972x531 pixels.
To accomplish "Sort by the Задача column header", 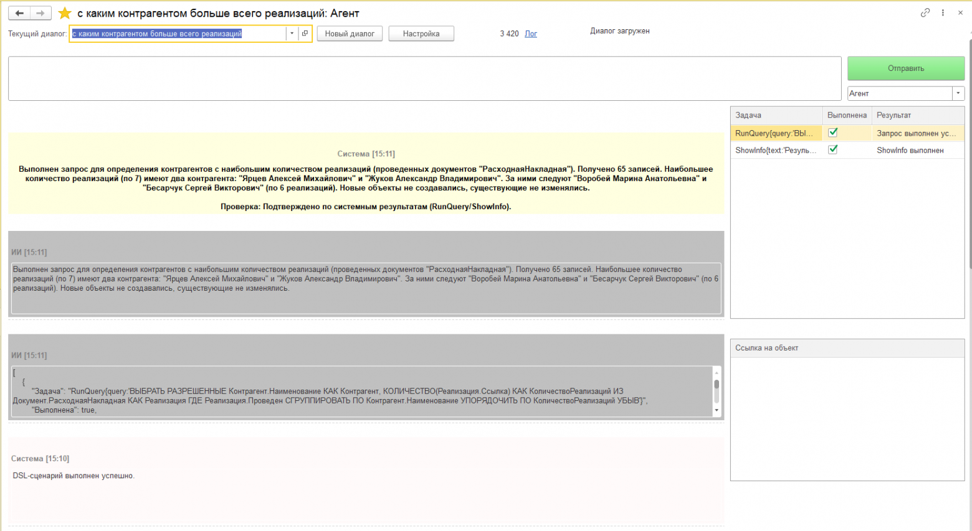I will coord(776,115).
